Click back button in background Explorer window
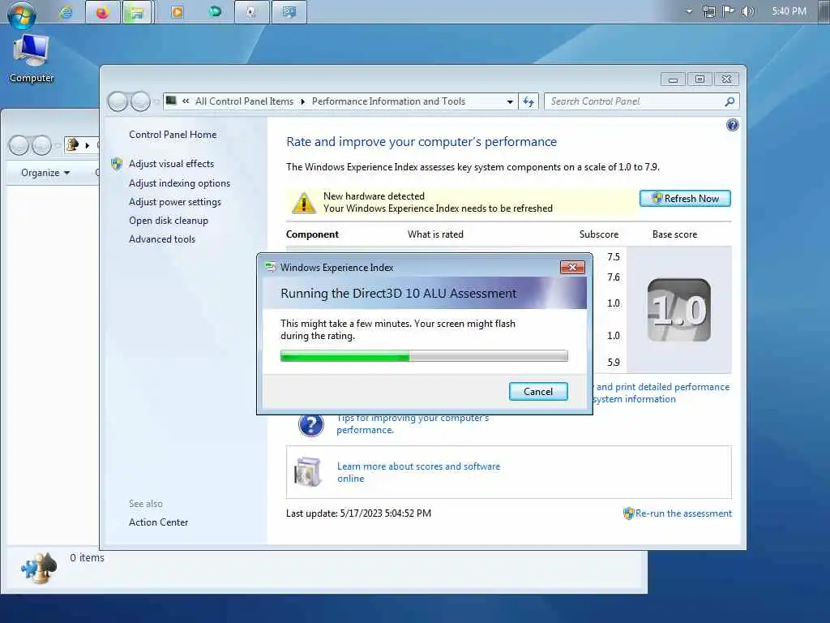Screen dimensions: 830x623 tap(19, 145)
